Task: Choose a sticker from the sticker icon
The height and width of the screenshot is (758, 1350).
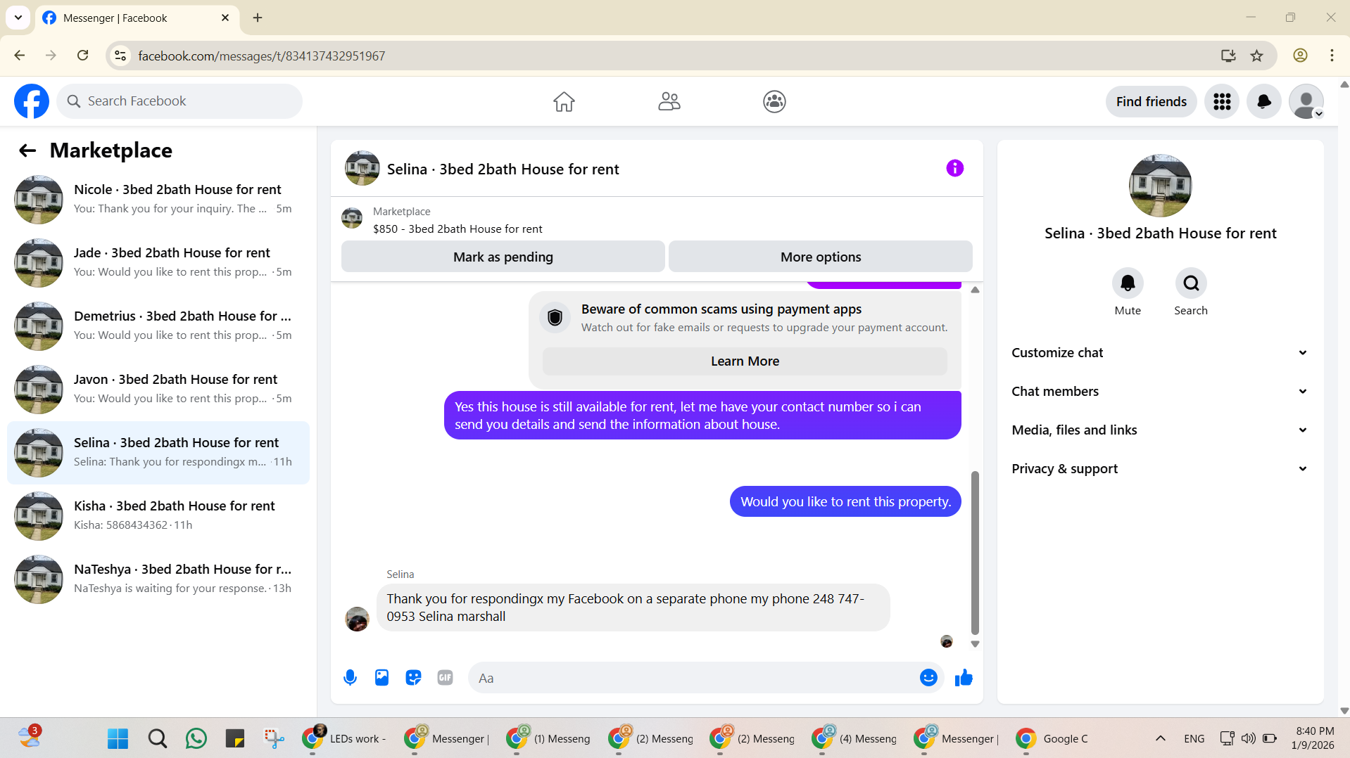Action: pos(413,678)
